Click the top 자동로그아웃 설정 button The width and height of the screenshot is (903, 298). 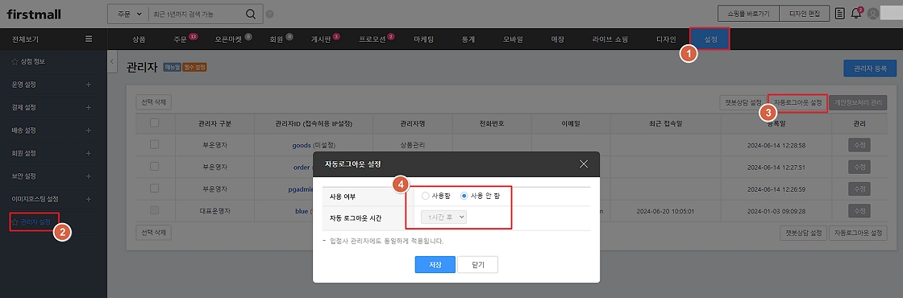[x=797, y=103]
